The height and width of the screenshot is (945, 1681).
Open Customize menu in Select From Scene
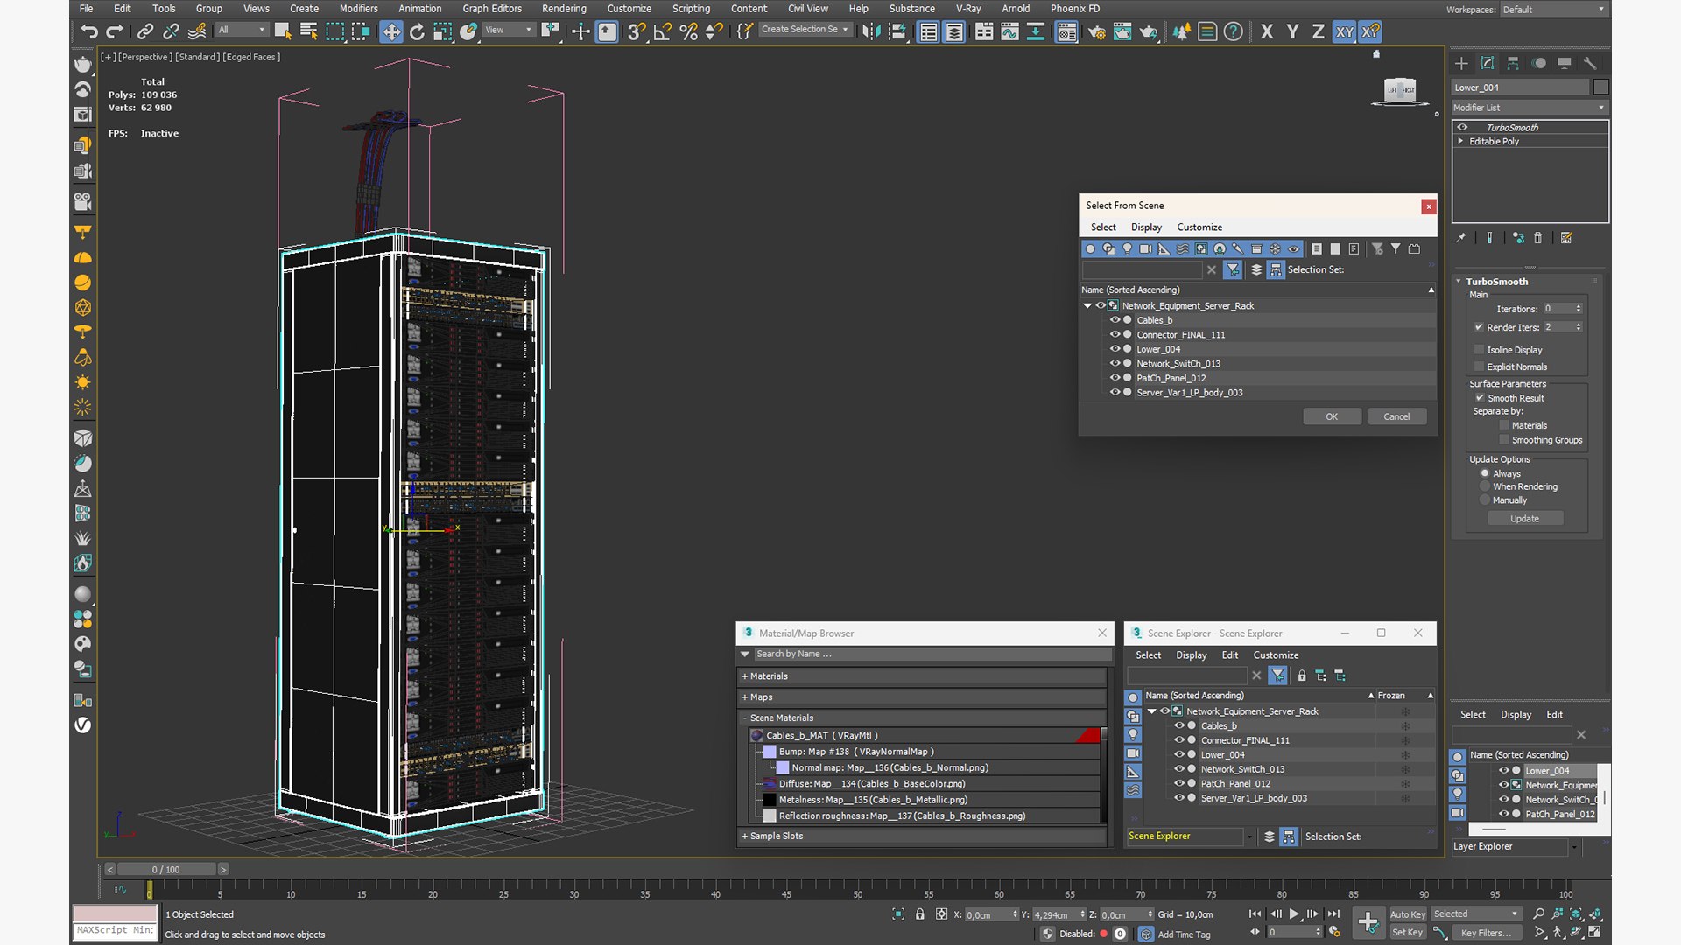click(x=1199, y=227)
